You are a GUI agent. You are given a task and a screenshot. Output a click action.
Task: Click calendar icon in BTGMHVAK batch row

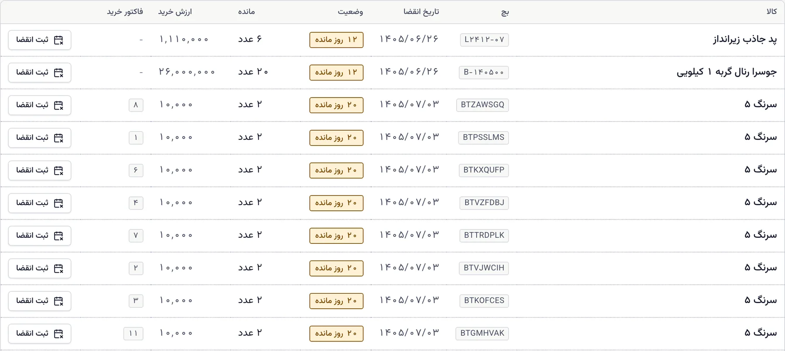point(58,334)
